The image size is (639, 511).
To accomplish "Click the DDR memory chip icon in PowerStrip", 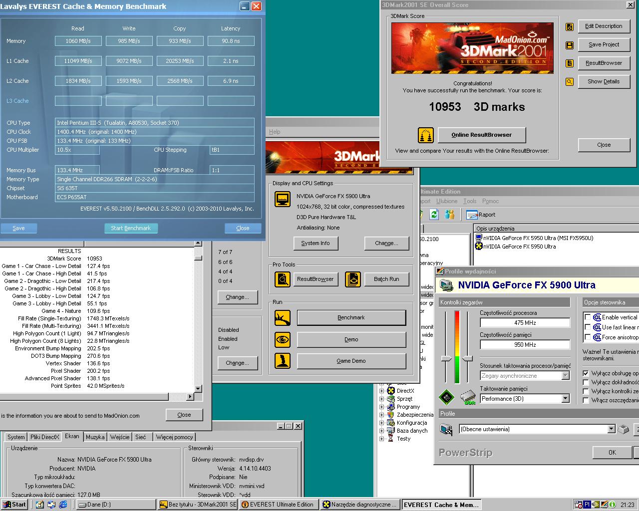I will 468,397.
